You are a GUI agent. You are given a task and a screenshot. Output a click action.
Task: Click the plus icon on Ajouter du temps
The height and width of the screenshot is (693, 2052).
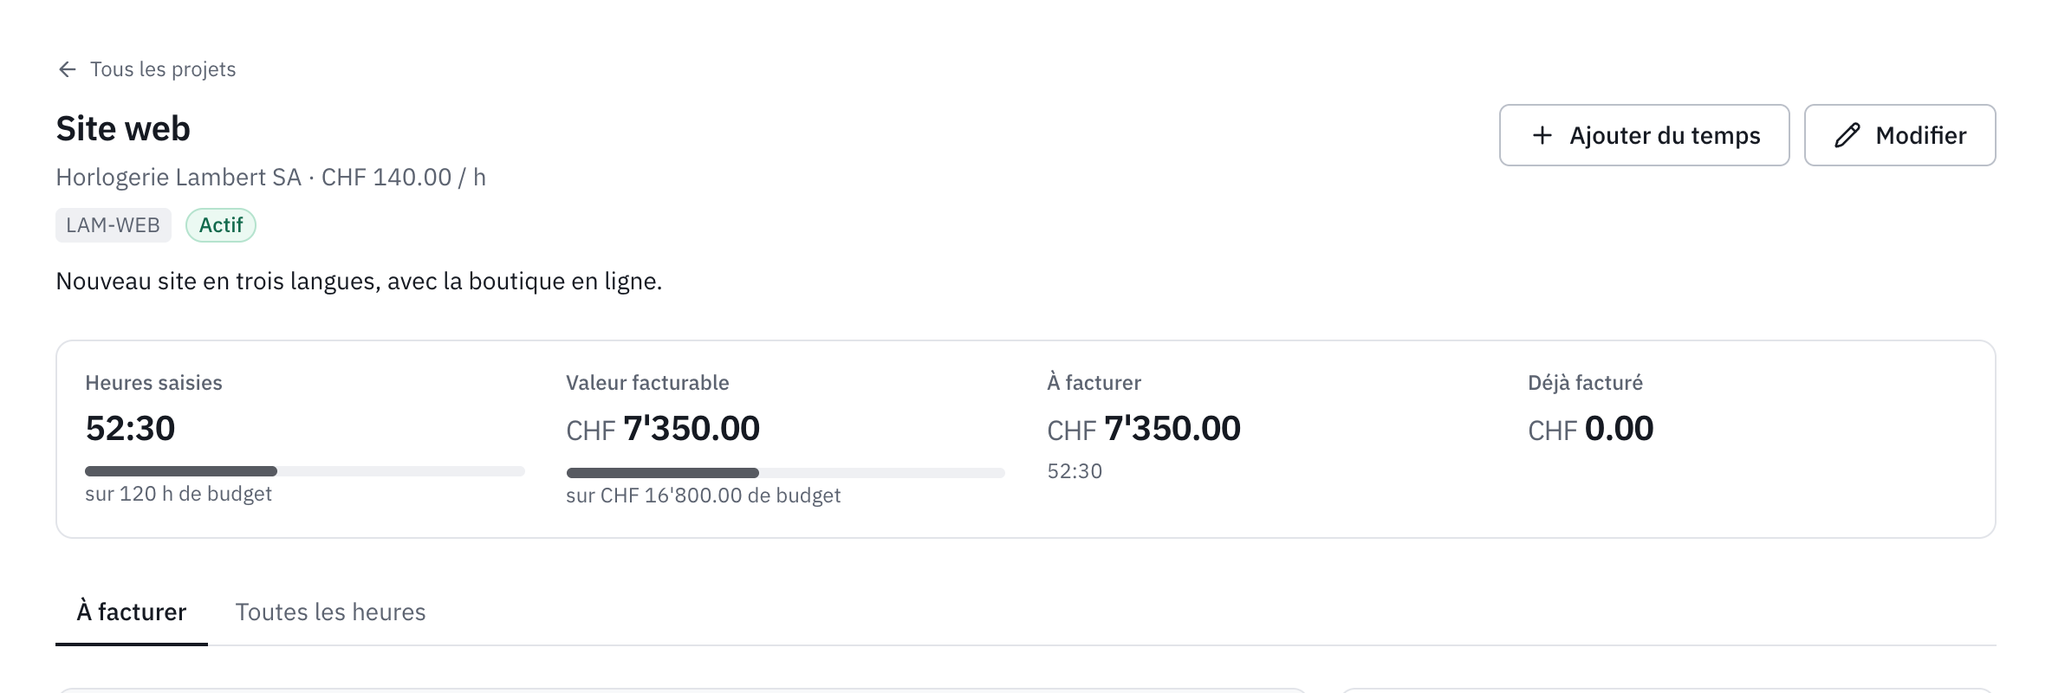[1542, 135]
